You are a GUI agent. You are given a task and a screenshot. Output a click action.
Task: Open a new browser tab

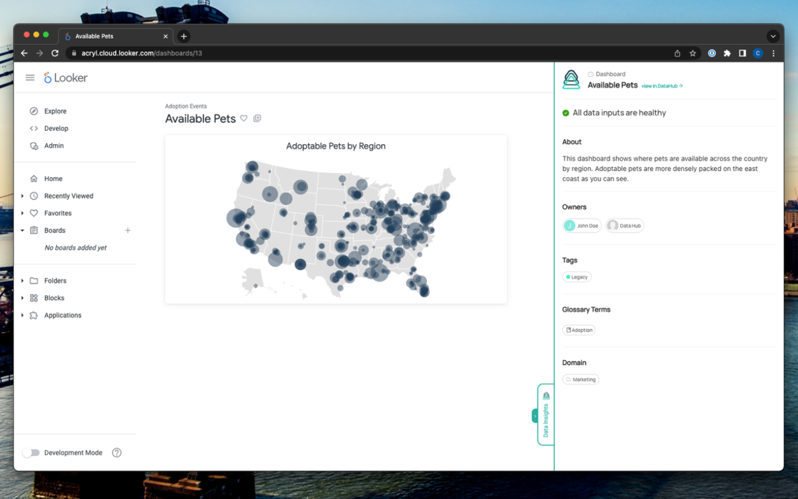[184, 36]
